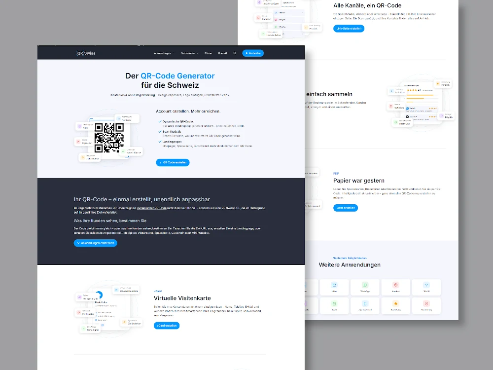Click the QR Code erstellen button
Viewport: 493px width, 370px height.
(x=173, y=162)
